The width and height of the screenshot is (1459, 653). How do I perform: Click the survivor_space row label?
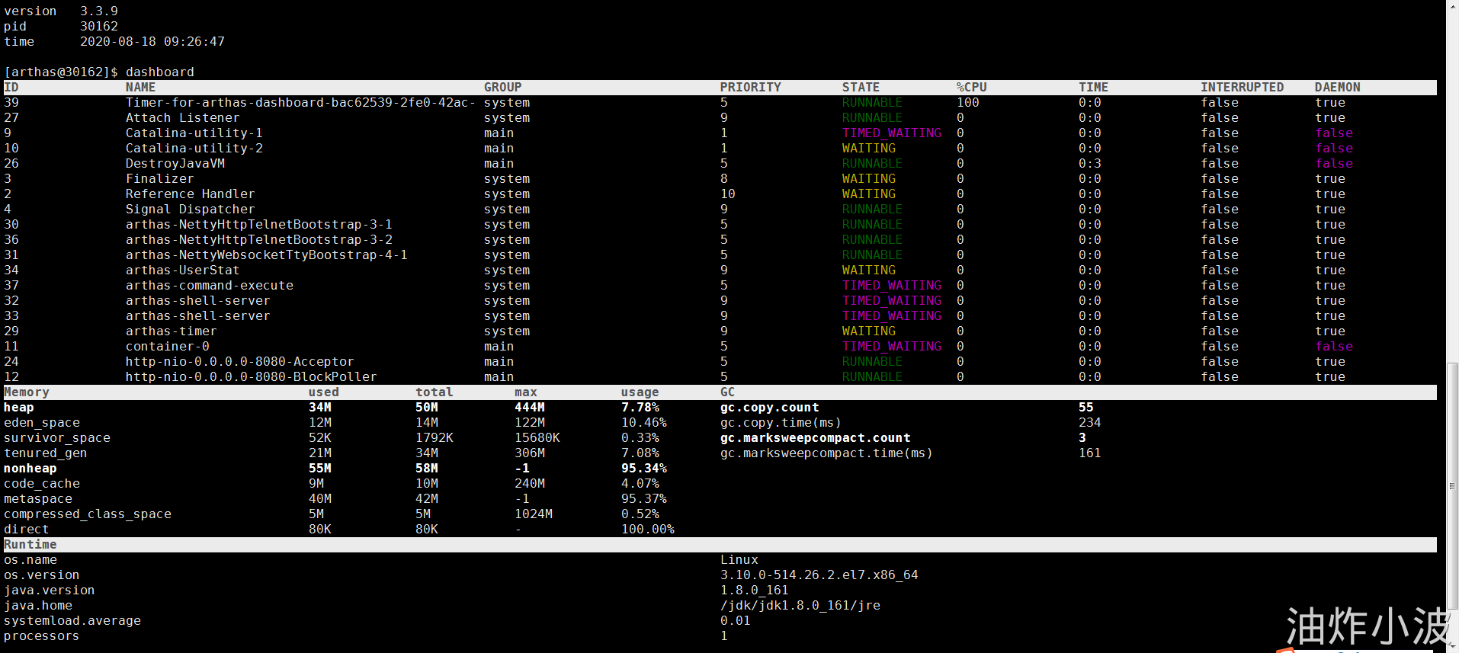click(57, 438)
